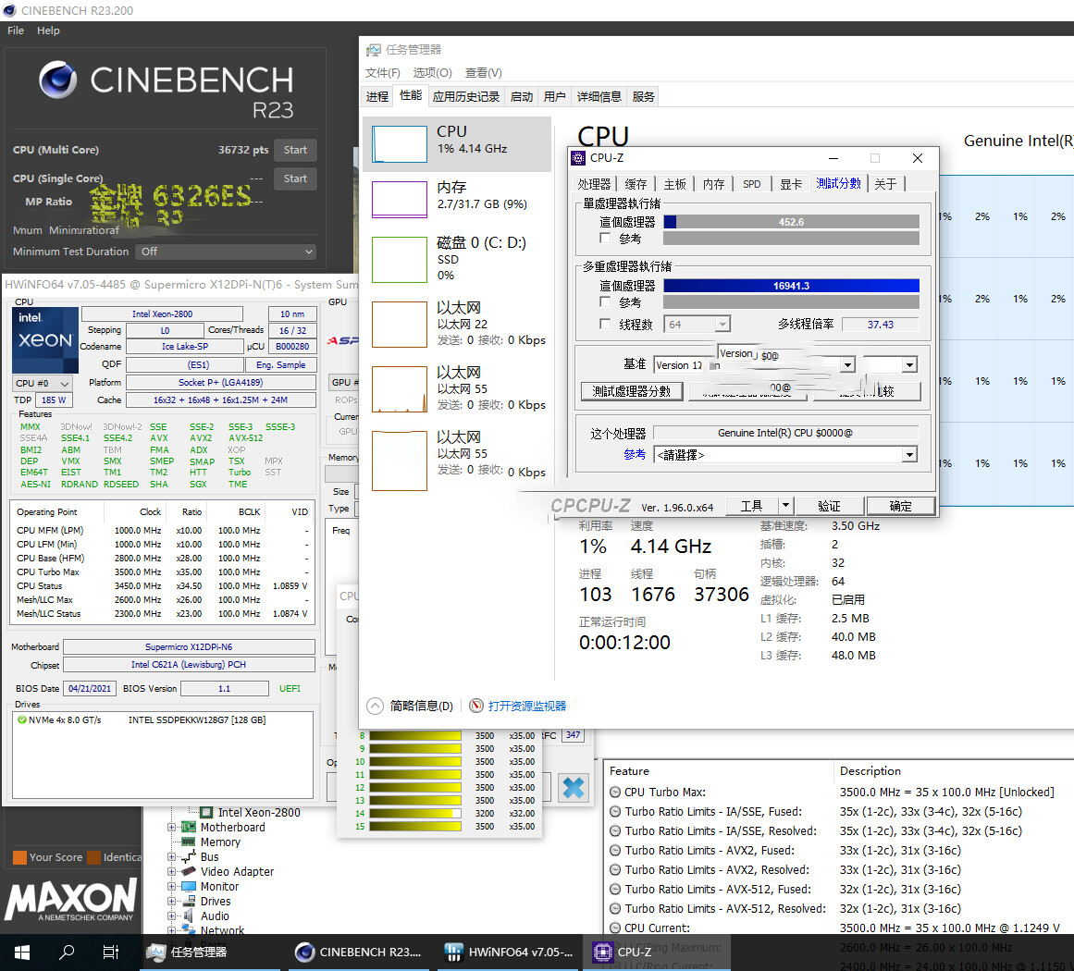Select the Drives icon in HWiNFO tree
Viewport: 1074px width, 971px height.
[x=189, y=901]
